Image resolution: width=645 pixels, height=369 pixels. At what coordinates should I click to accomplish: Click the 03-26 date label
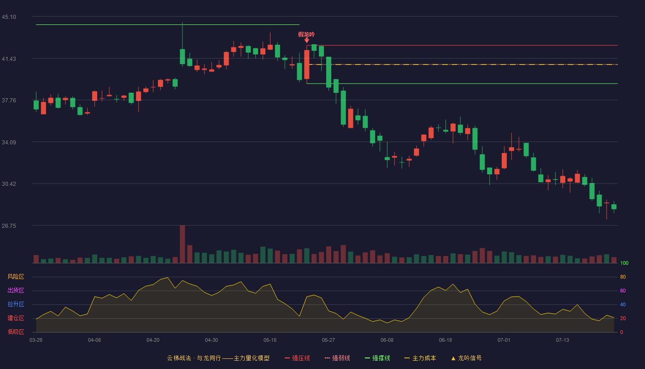tap(36, 340)
